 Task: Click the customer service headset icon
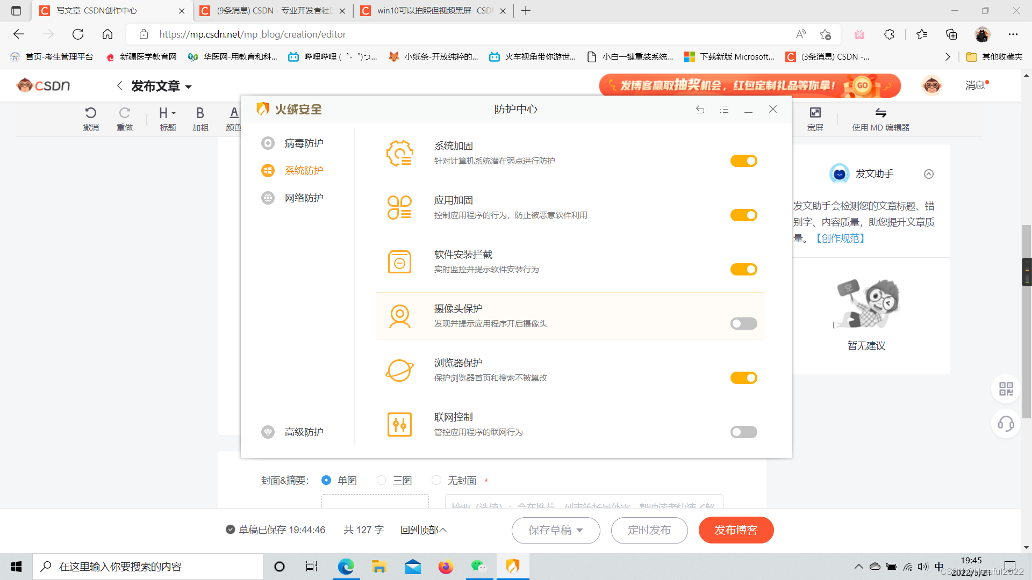pos(1006,424)
